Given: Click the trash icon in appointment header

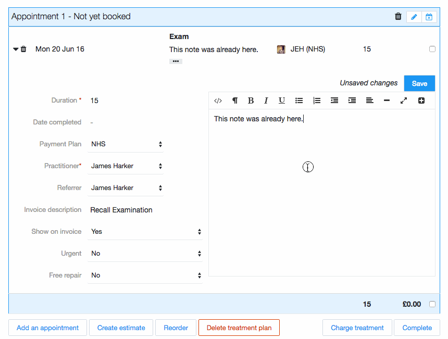Looking at the screenshot, I should tap(398, 17).
